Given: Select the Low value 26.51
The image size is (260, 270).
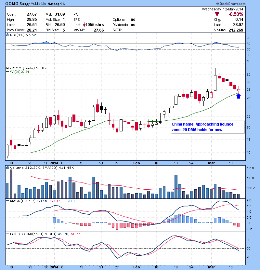Looking at the screenshot, I should point(32,25).
